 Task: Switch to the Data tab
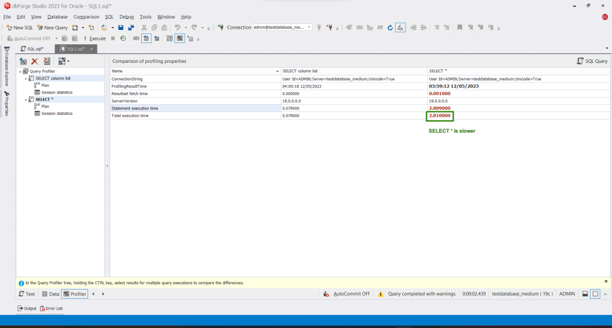[50, 294]
